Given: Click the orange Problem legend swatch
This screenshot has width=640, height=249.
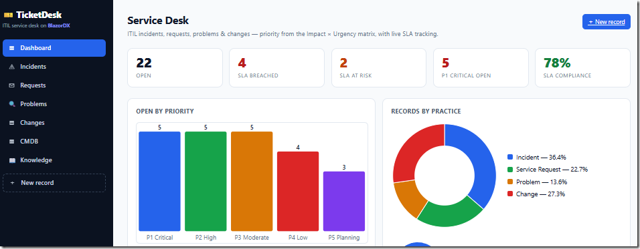Looking at the screenshot, I should pos(510,182).
